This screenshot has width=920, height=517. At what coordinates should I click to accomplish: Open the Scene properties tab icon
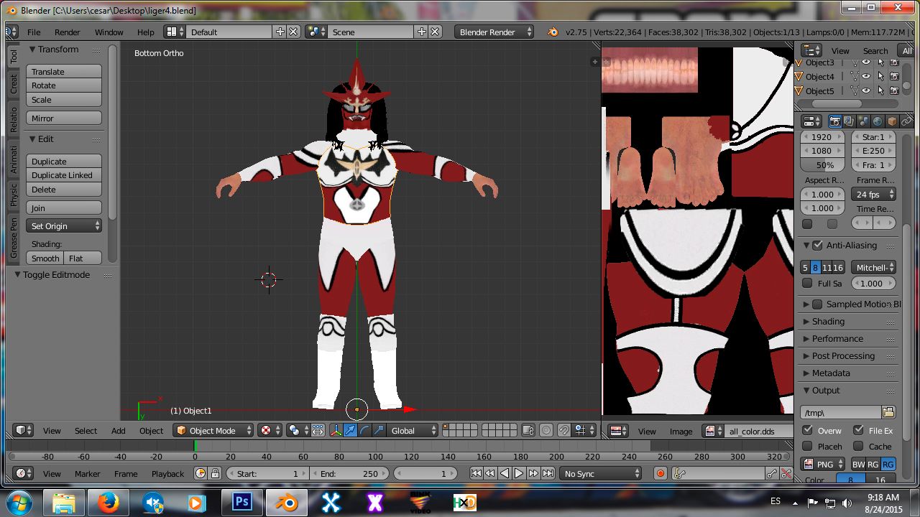[x=863, y=121]
